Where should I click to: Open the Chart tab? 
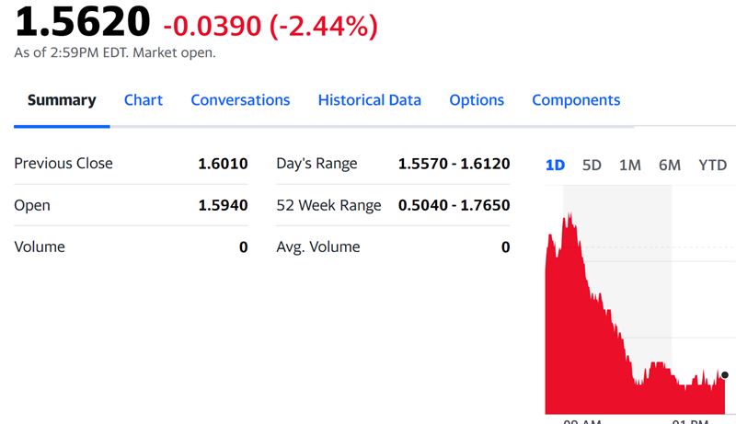coord(144,100)
